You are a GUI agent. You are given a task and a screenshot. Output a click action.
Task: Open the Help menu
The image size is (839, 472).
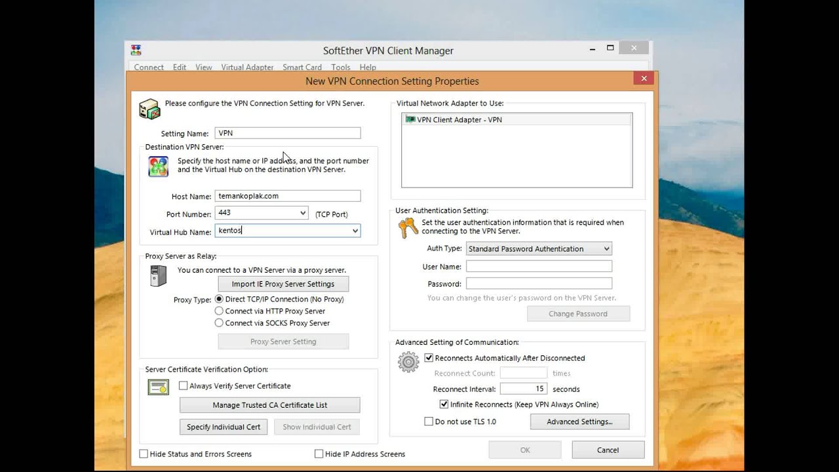click(368, 67)
